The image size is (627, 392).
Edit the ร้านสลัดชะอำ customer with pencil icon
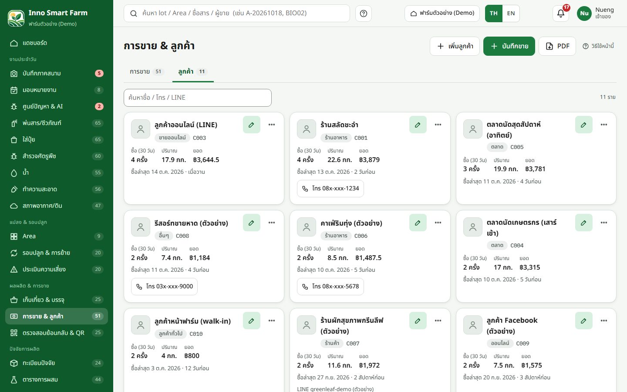(418, 125)
